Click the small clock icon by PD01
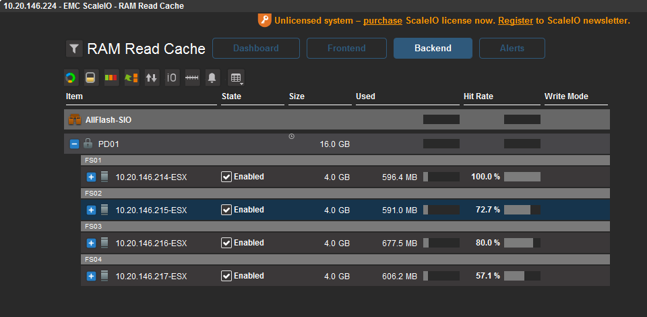 (292, 136)
